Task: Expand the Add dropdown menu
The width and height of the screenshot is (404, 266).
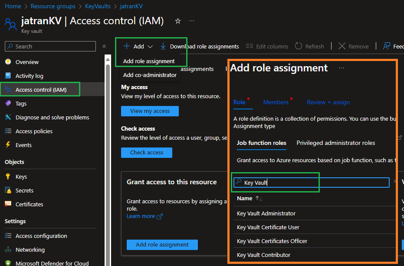Action: [138, 46]
